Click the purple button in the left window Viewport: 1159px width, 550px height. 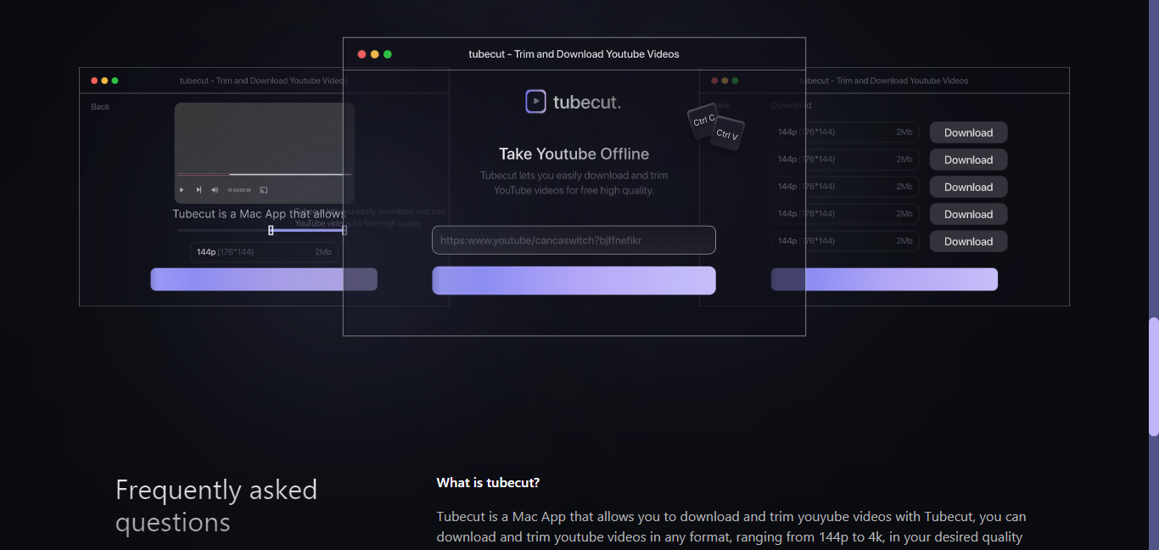[x=264, y=279]
